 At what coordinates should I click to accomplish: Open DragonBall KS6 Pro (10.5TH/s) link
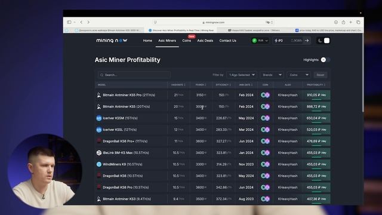[126, 188]
